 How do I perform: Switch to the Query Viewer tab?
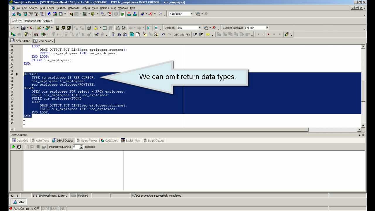coord(87,141)
